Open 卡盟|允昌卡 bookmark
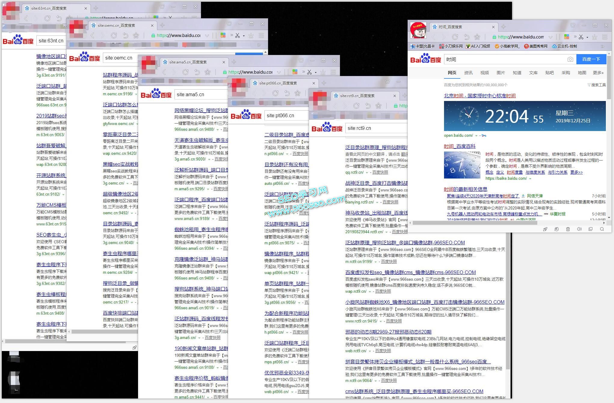614x403 pixels. pos(423,46)
